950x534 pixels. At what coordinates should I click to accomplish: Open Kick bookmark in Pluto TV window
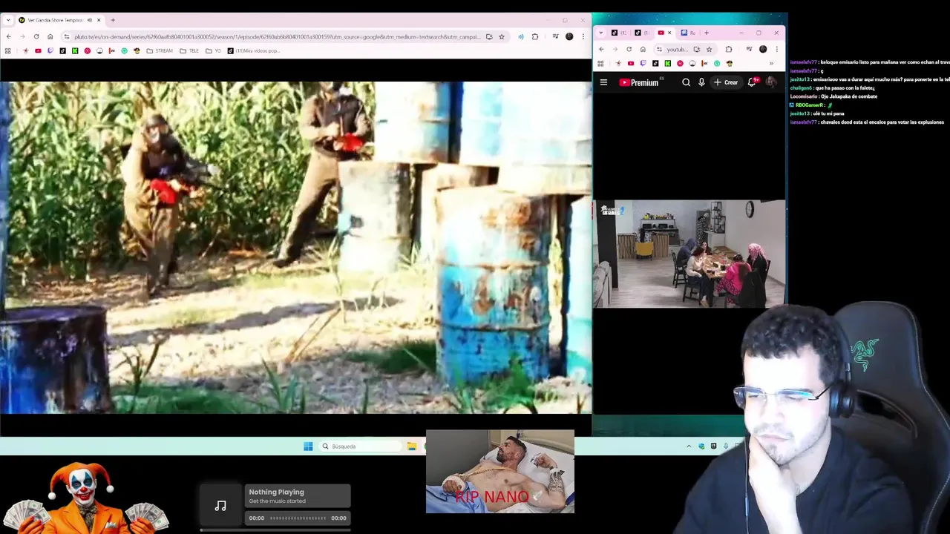click(x=75, y=50)
